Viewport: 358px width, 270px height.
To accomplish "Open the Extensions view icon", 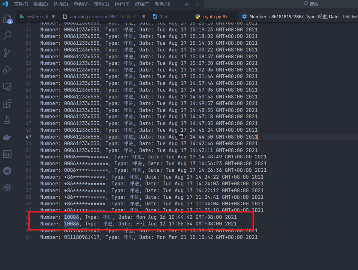I will point(7,104).
